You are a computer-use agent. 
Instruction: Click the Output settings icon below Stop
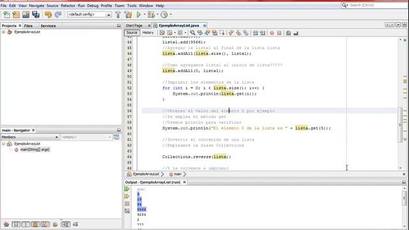[x=127, y=211]
